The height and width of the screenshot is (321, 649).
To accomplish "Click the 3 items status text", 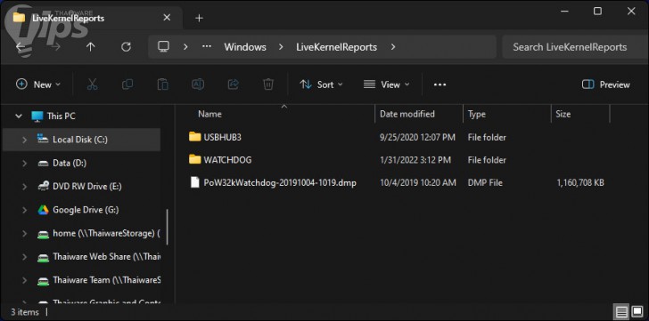I will 24,312.
